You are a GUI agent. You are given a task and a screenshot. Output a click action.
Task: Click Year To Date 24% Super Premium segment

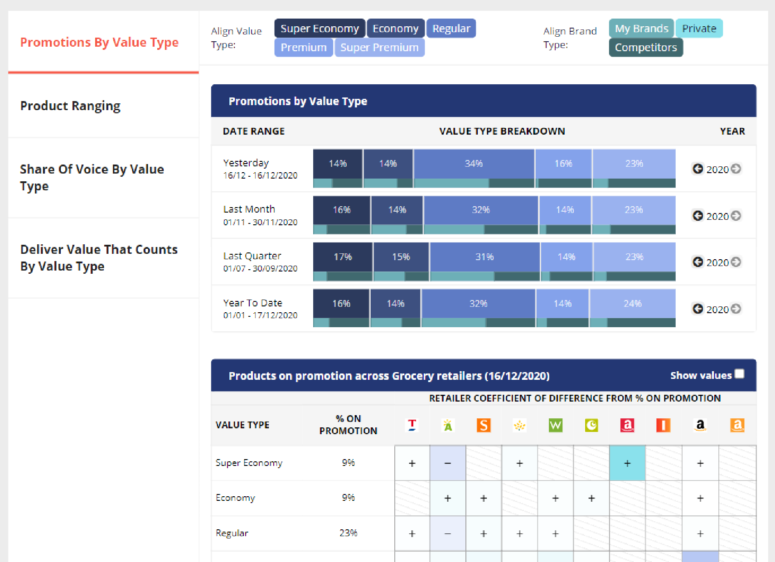point(633,303)
